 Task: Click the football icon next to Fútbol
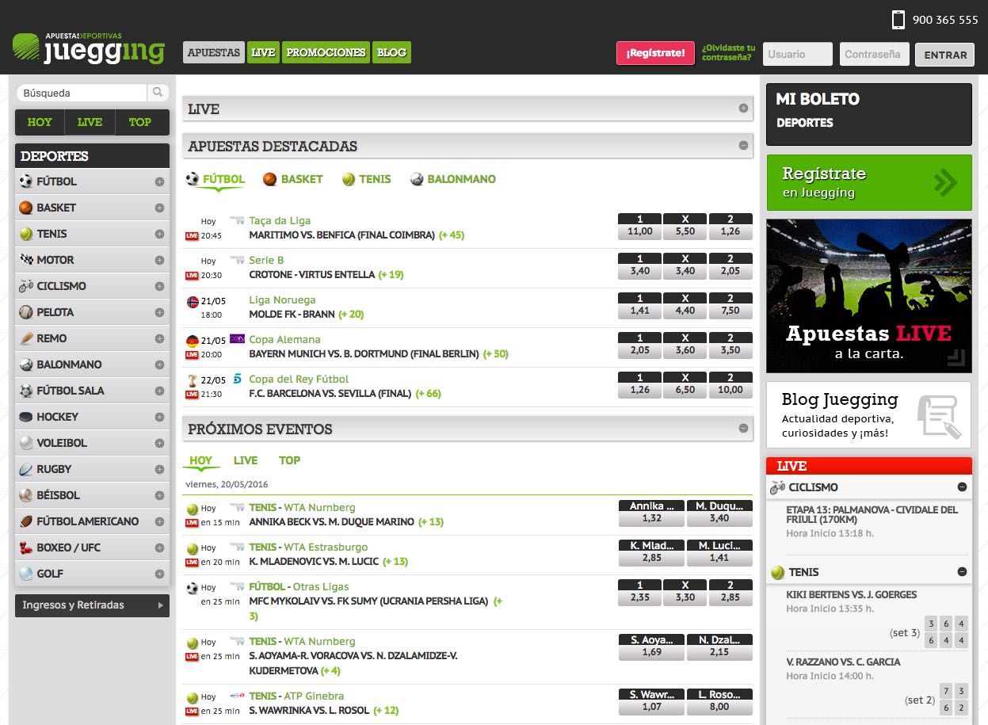point(26,181)
